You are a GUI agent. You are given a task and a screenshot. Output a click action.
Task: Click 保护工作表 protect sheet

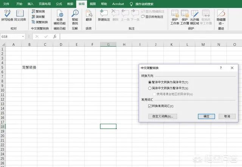(x=175, y=17)
